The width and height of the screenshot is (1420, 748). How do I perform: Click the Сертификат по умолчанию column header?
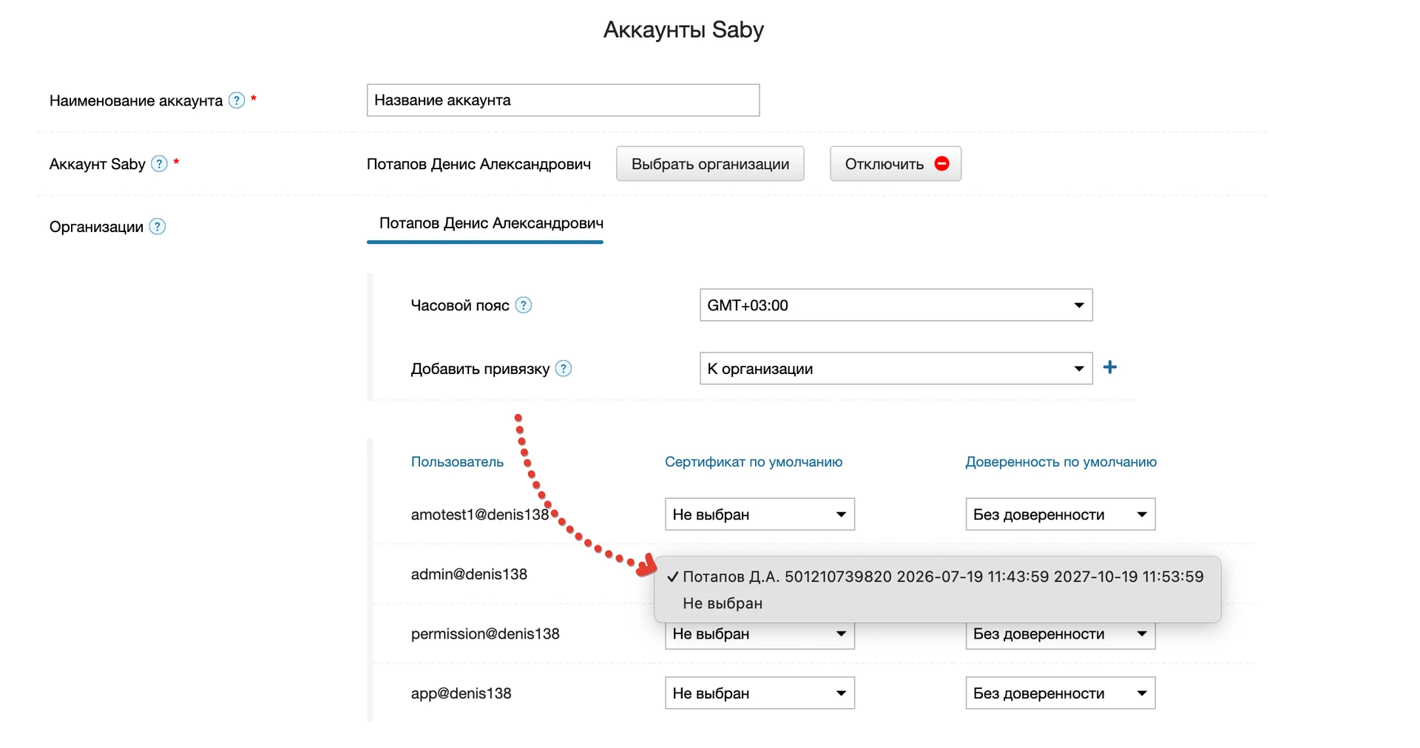pyautogui.click(x=754, y=462)
